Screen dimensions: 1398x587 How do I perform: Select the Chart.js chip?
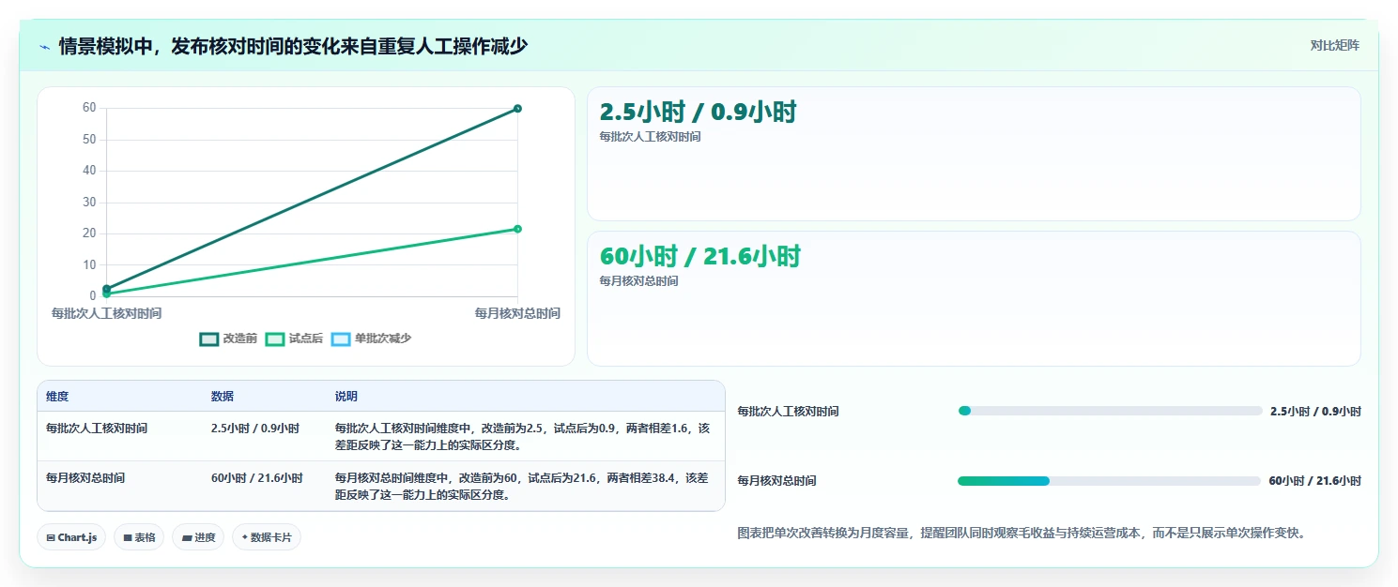pos(72,537)
